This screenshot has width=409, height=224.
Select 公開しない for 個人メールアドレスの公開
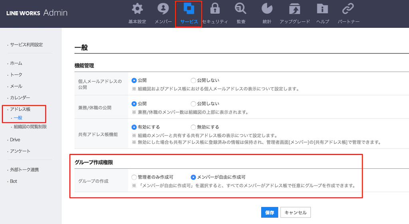click(193, 80)
